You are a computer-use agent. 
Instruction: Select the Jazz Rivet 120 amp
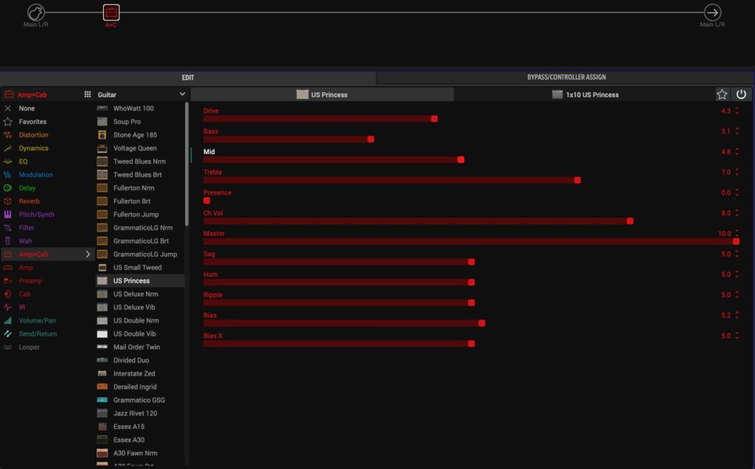(x=134, y=414)
